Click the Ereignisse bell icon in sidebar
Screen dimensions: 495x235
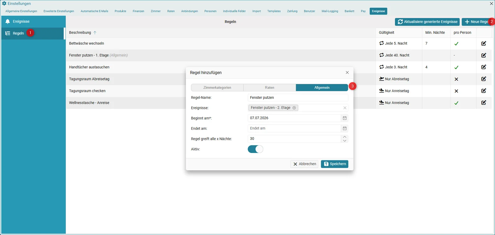click(x=8, y=21)
